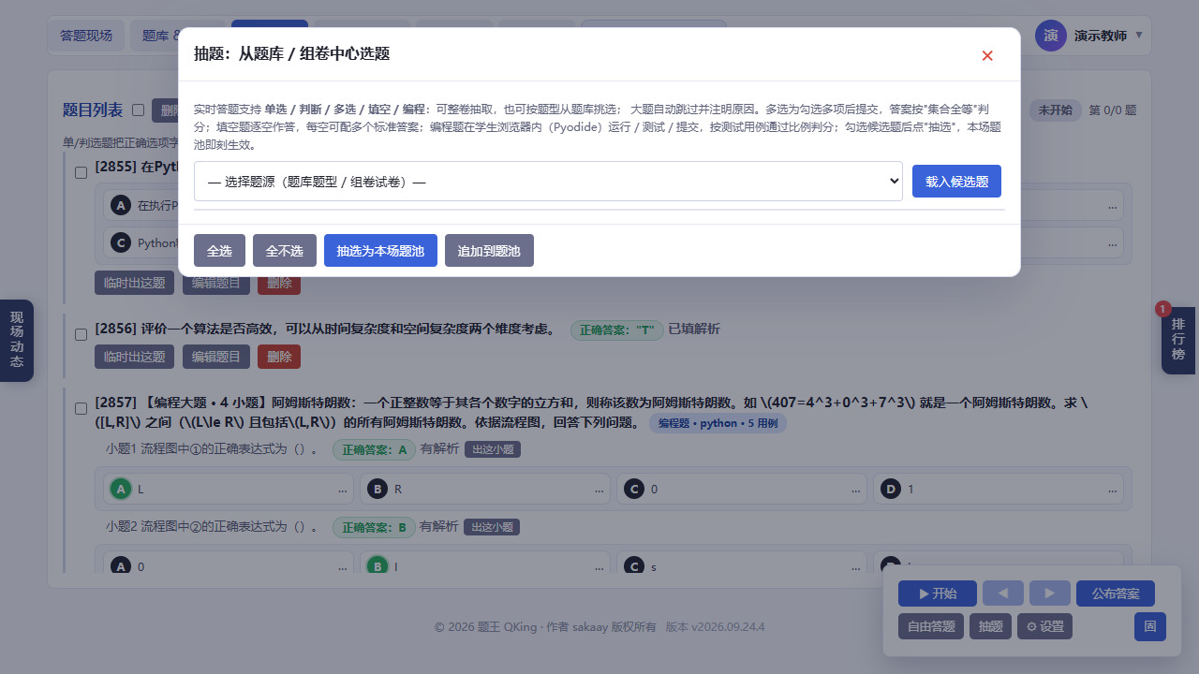
Task: Open the 排行榜 side panel tab
Action: click(1178, 340)
